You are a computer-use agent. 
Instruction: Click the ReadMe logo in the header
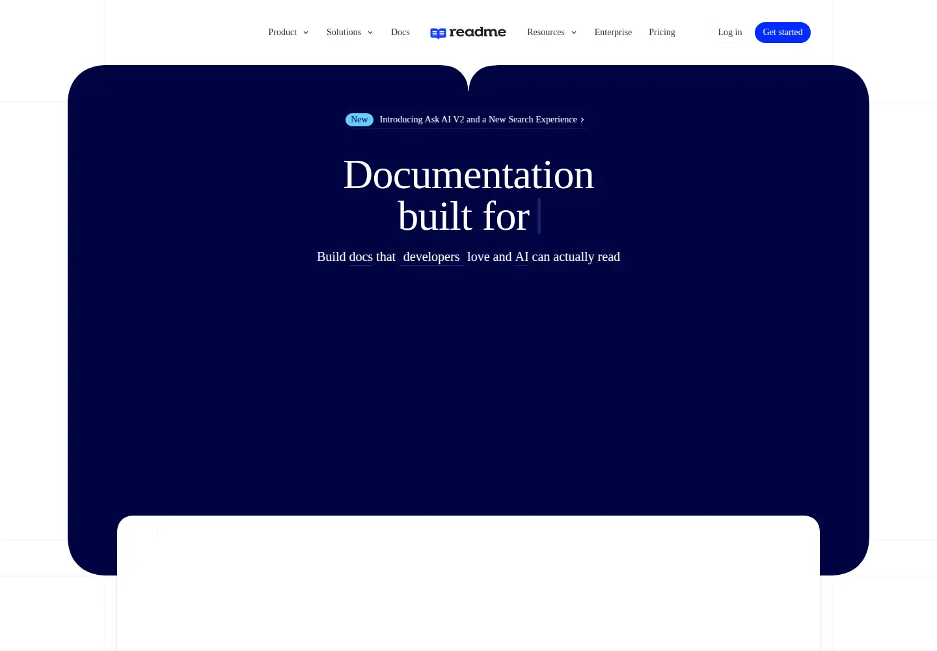pos(468,33)
